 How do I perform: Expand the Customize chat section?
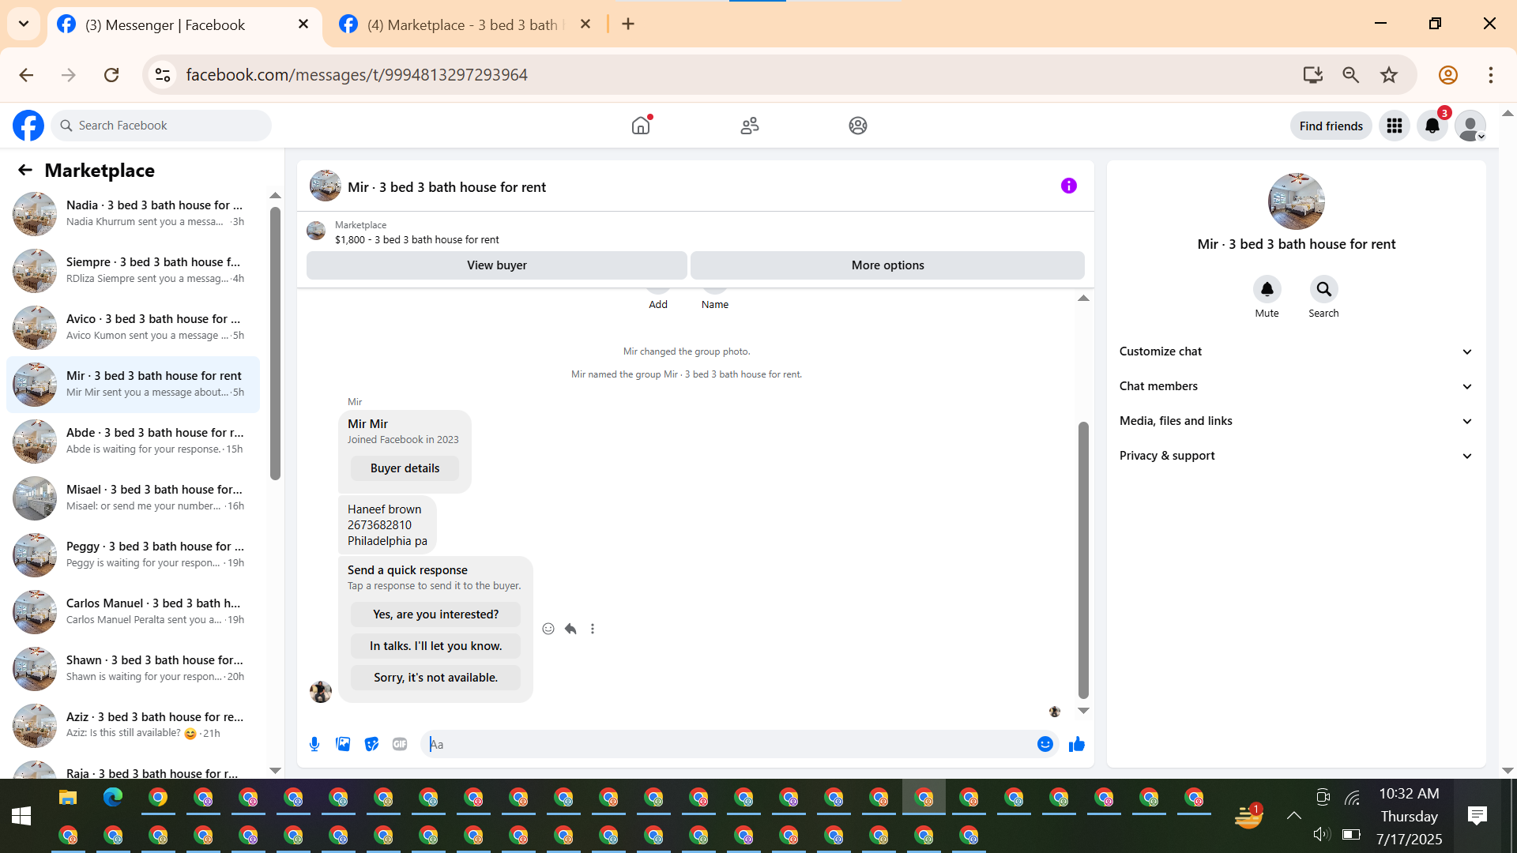click(1296, 351)
